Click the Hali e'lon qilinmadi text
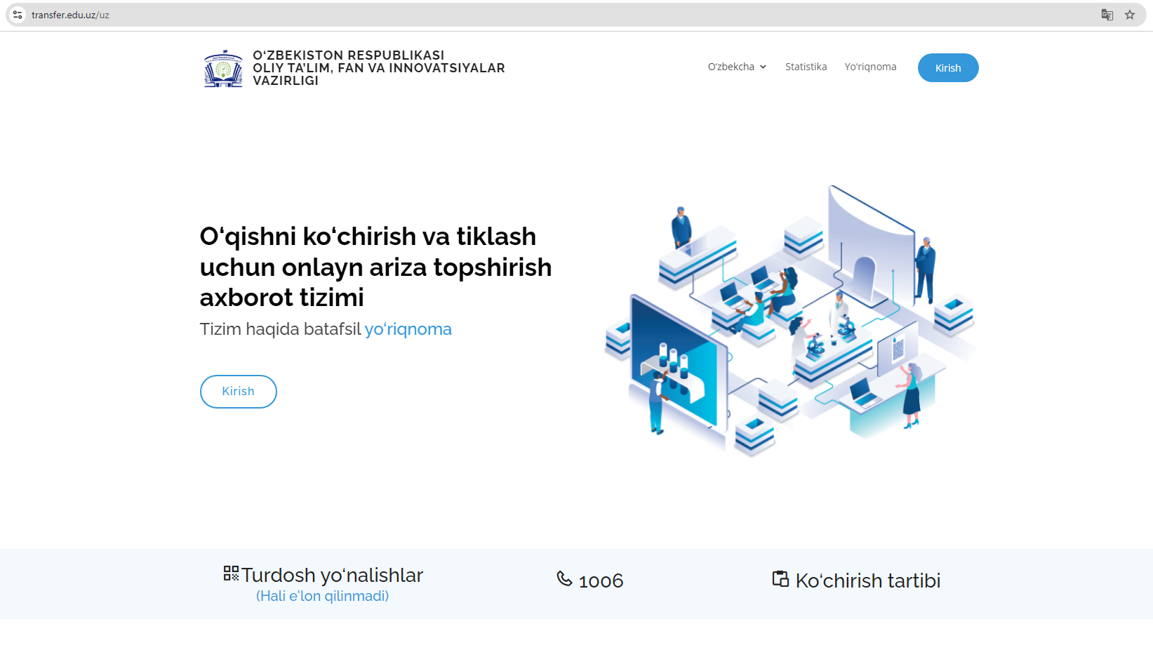This screenshot has width=1153, height=650. point(322,596)
